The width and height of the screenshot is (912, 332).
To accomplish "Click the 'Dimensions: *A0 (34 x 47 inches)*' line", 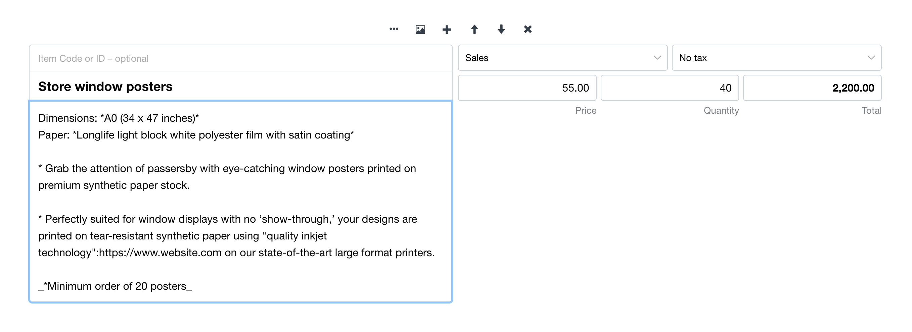I will click(x=119, y=118).
